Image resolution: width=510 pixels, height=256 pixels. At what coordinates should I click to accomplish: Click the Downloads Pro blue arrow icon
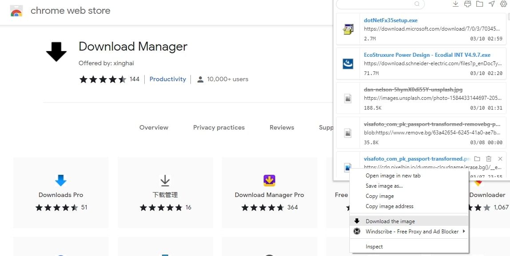pyautogui.click(x=61, y=180)
